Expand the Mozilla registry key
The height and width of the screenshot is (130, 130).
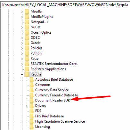point(22,12)
